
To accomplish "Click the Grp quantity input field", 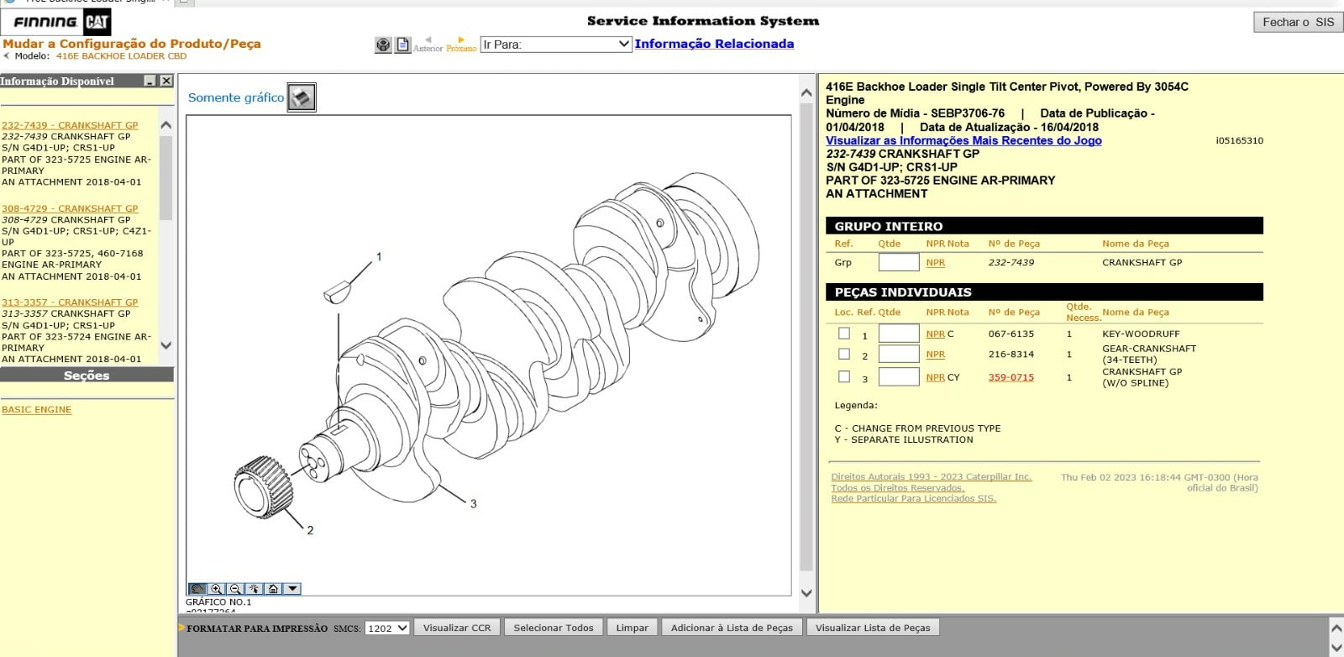I will point(898,262).
